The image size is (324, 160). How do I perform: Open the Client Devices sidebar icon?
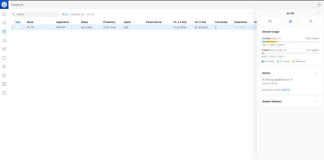coord(4,41)
